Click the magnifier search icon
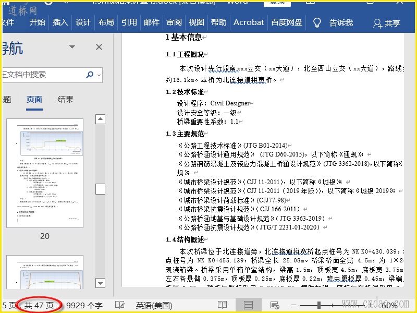 [90, 75]
